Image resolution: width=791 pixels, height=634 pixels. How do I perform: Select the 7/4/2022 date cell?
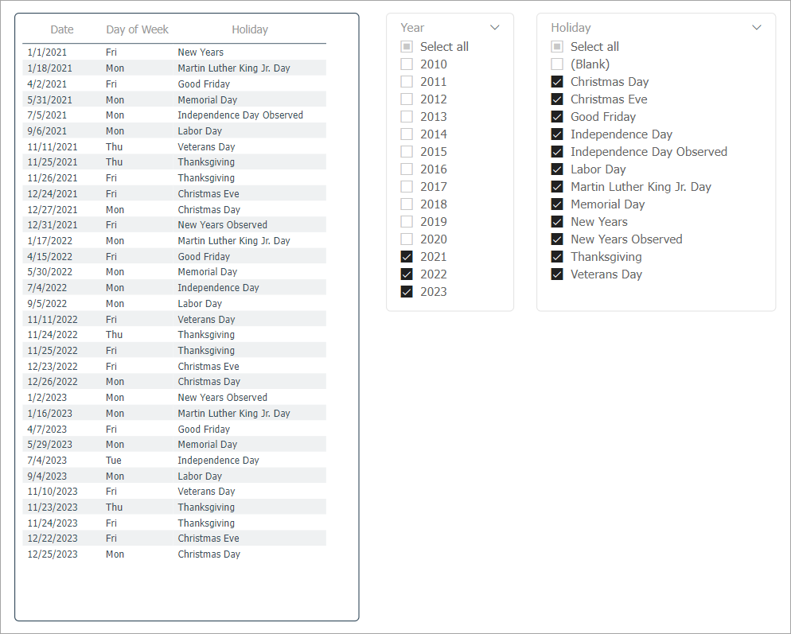click(47, 288)
